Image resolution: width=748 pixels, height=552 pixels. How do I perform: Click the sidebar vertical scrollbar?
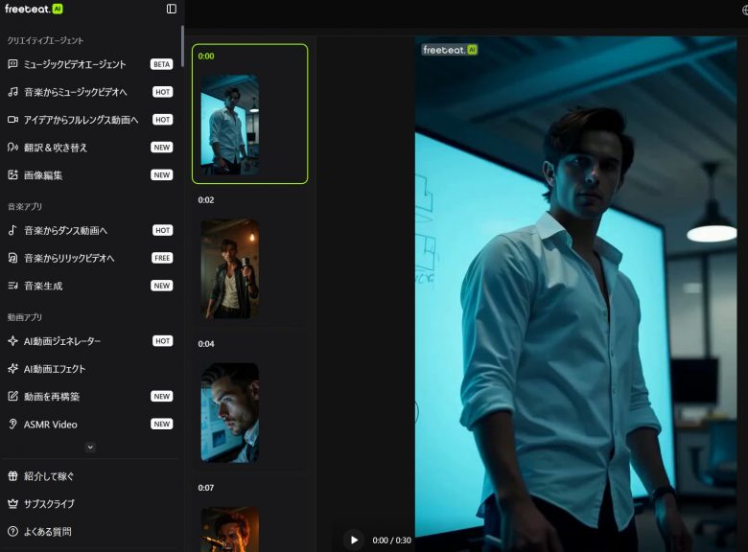182,47
